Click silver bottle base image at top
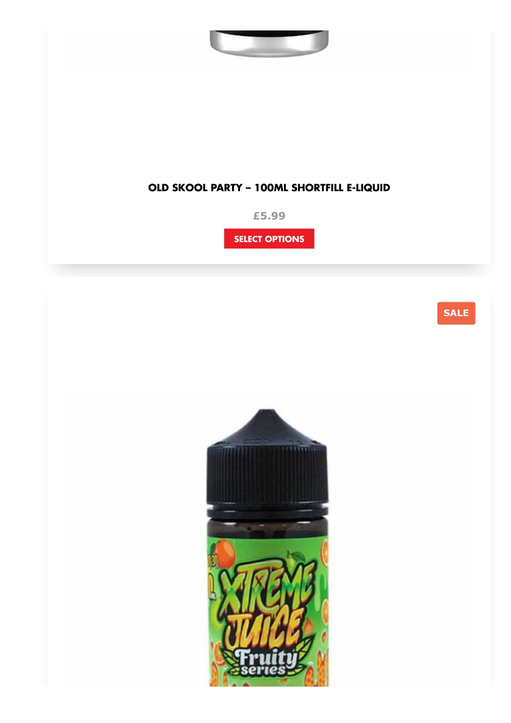This screenshot has height=723, width=511. (269, 43)
